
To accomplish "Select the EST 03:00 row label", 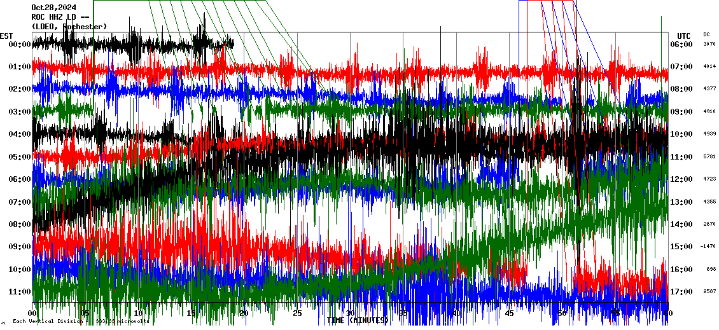I will (20, 112).
